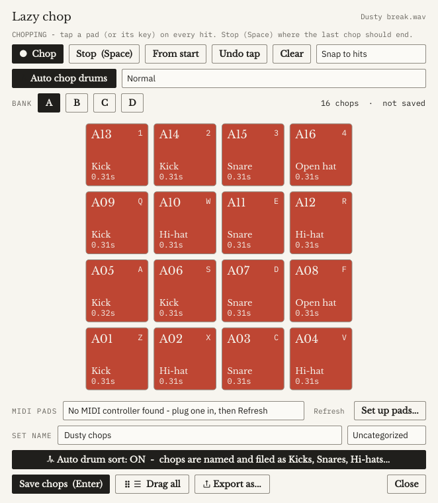Switch to bank C
Viewport: 438px width, 503px height.
105,103
